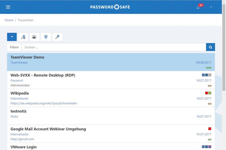Viewport: 226px width, 150px height.
Task: Expand the blue toolbar dropdown button
Action: click(x=12, y=37)
